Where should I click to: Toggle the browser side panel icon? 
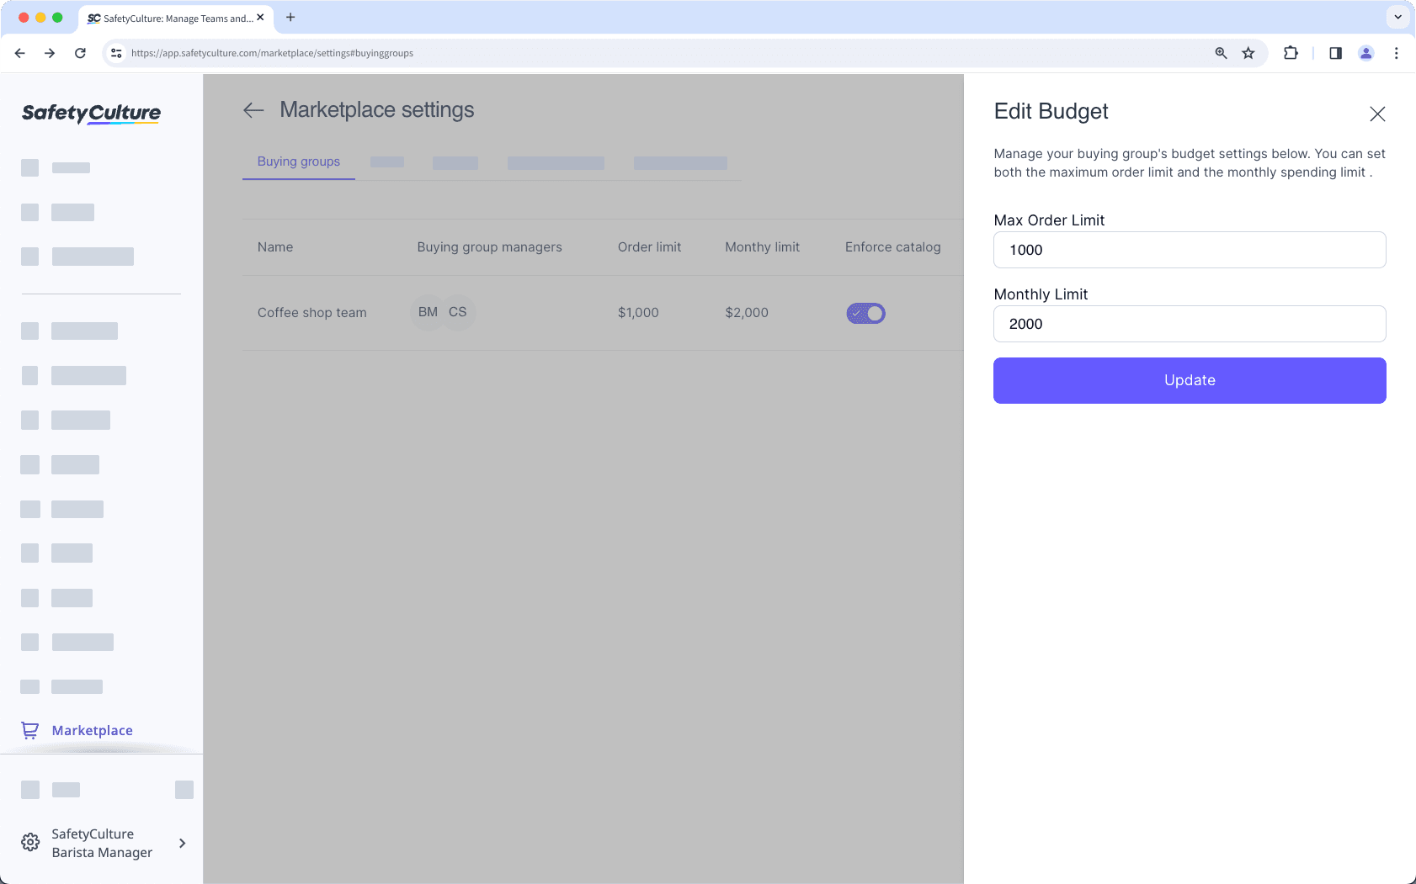pyautogui.click(x=1333, y=52)
